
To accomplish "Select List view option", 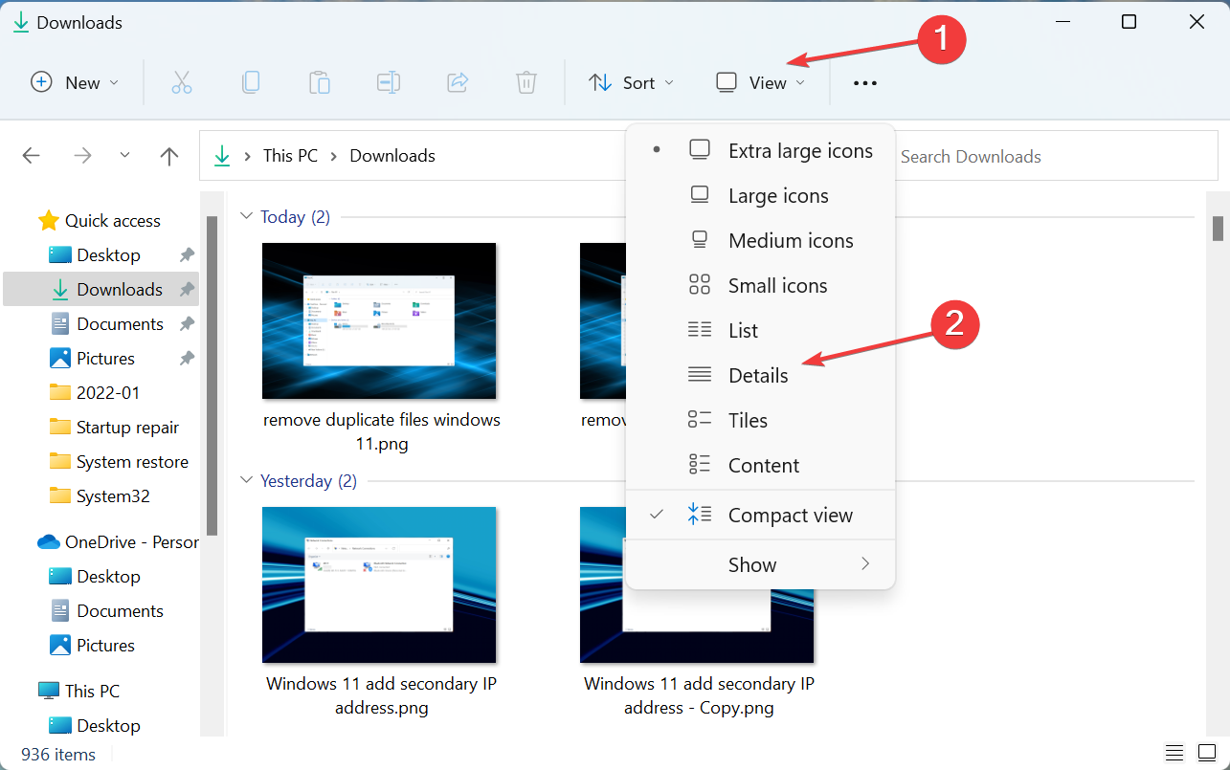I will 760,330.
